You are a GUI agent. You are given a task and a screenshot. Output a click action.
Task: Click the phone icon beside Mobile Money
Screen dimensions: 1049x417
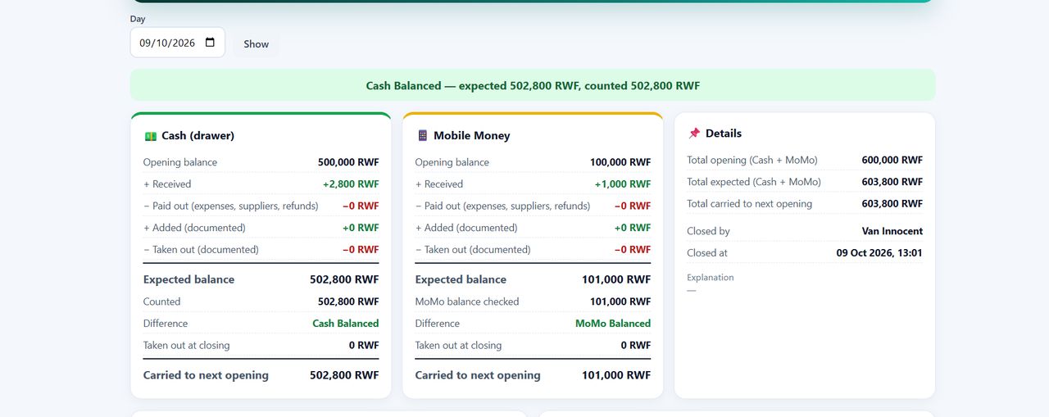coord(422,136)
